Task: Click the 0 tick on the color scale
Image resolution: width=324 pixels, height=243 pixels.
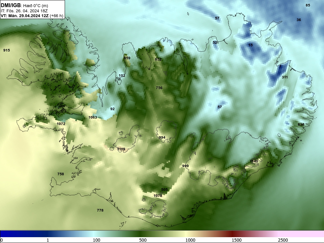Action: tap(2, 240)
